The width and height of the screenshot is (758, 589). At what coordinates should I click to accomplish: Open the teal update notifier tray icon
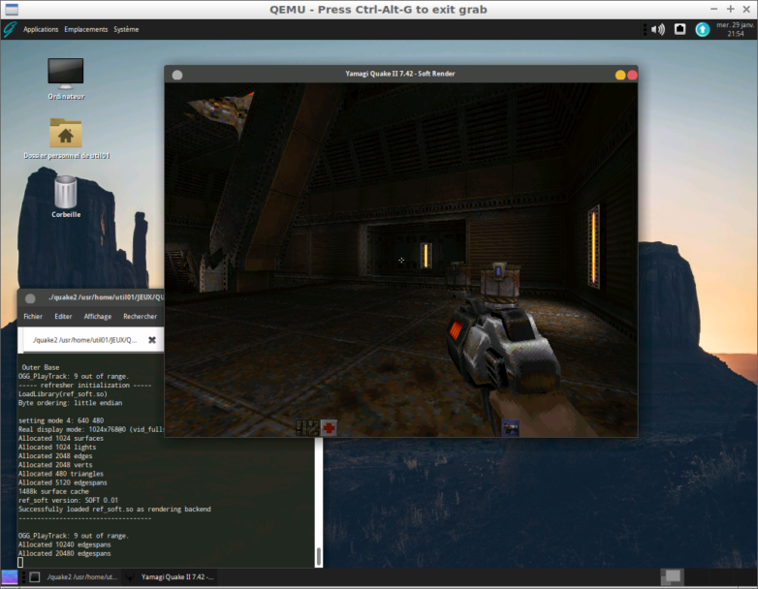point(702,29)
